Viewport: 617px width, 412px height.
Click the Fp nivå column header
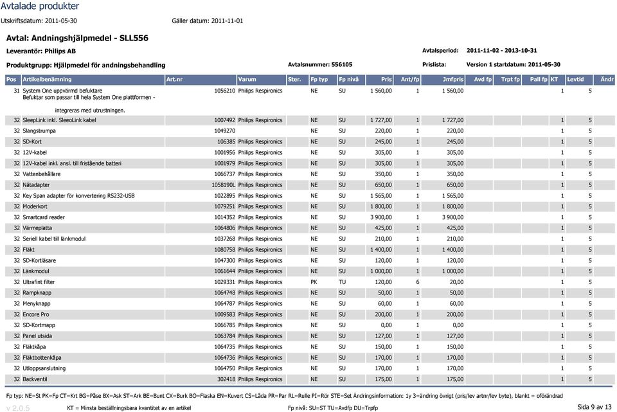[352, 80]
